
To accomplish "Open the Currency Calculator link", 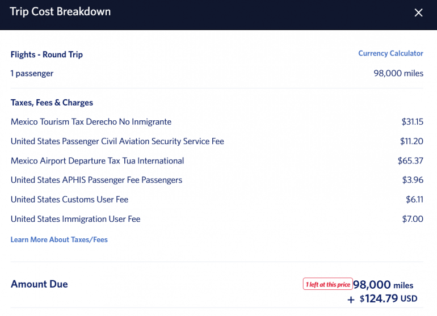I will point(390,53).
